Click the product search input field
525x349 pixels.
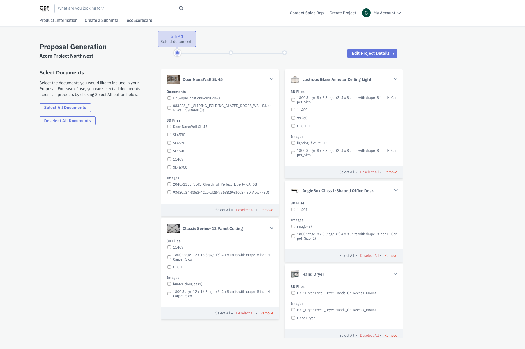coord(116,8)
